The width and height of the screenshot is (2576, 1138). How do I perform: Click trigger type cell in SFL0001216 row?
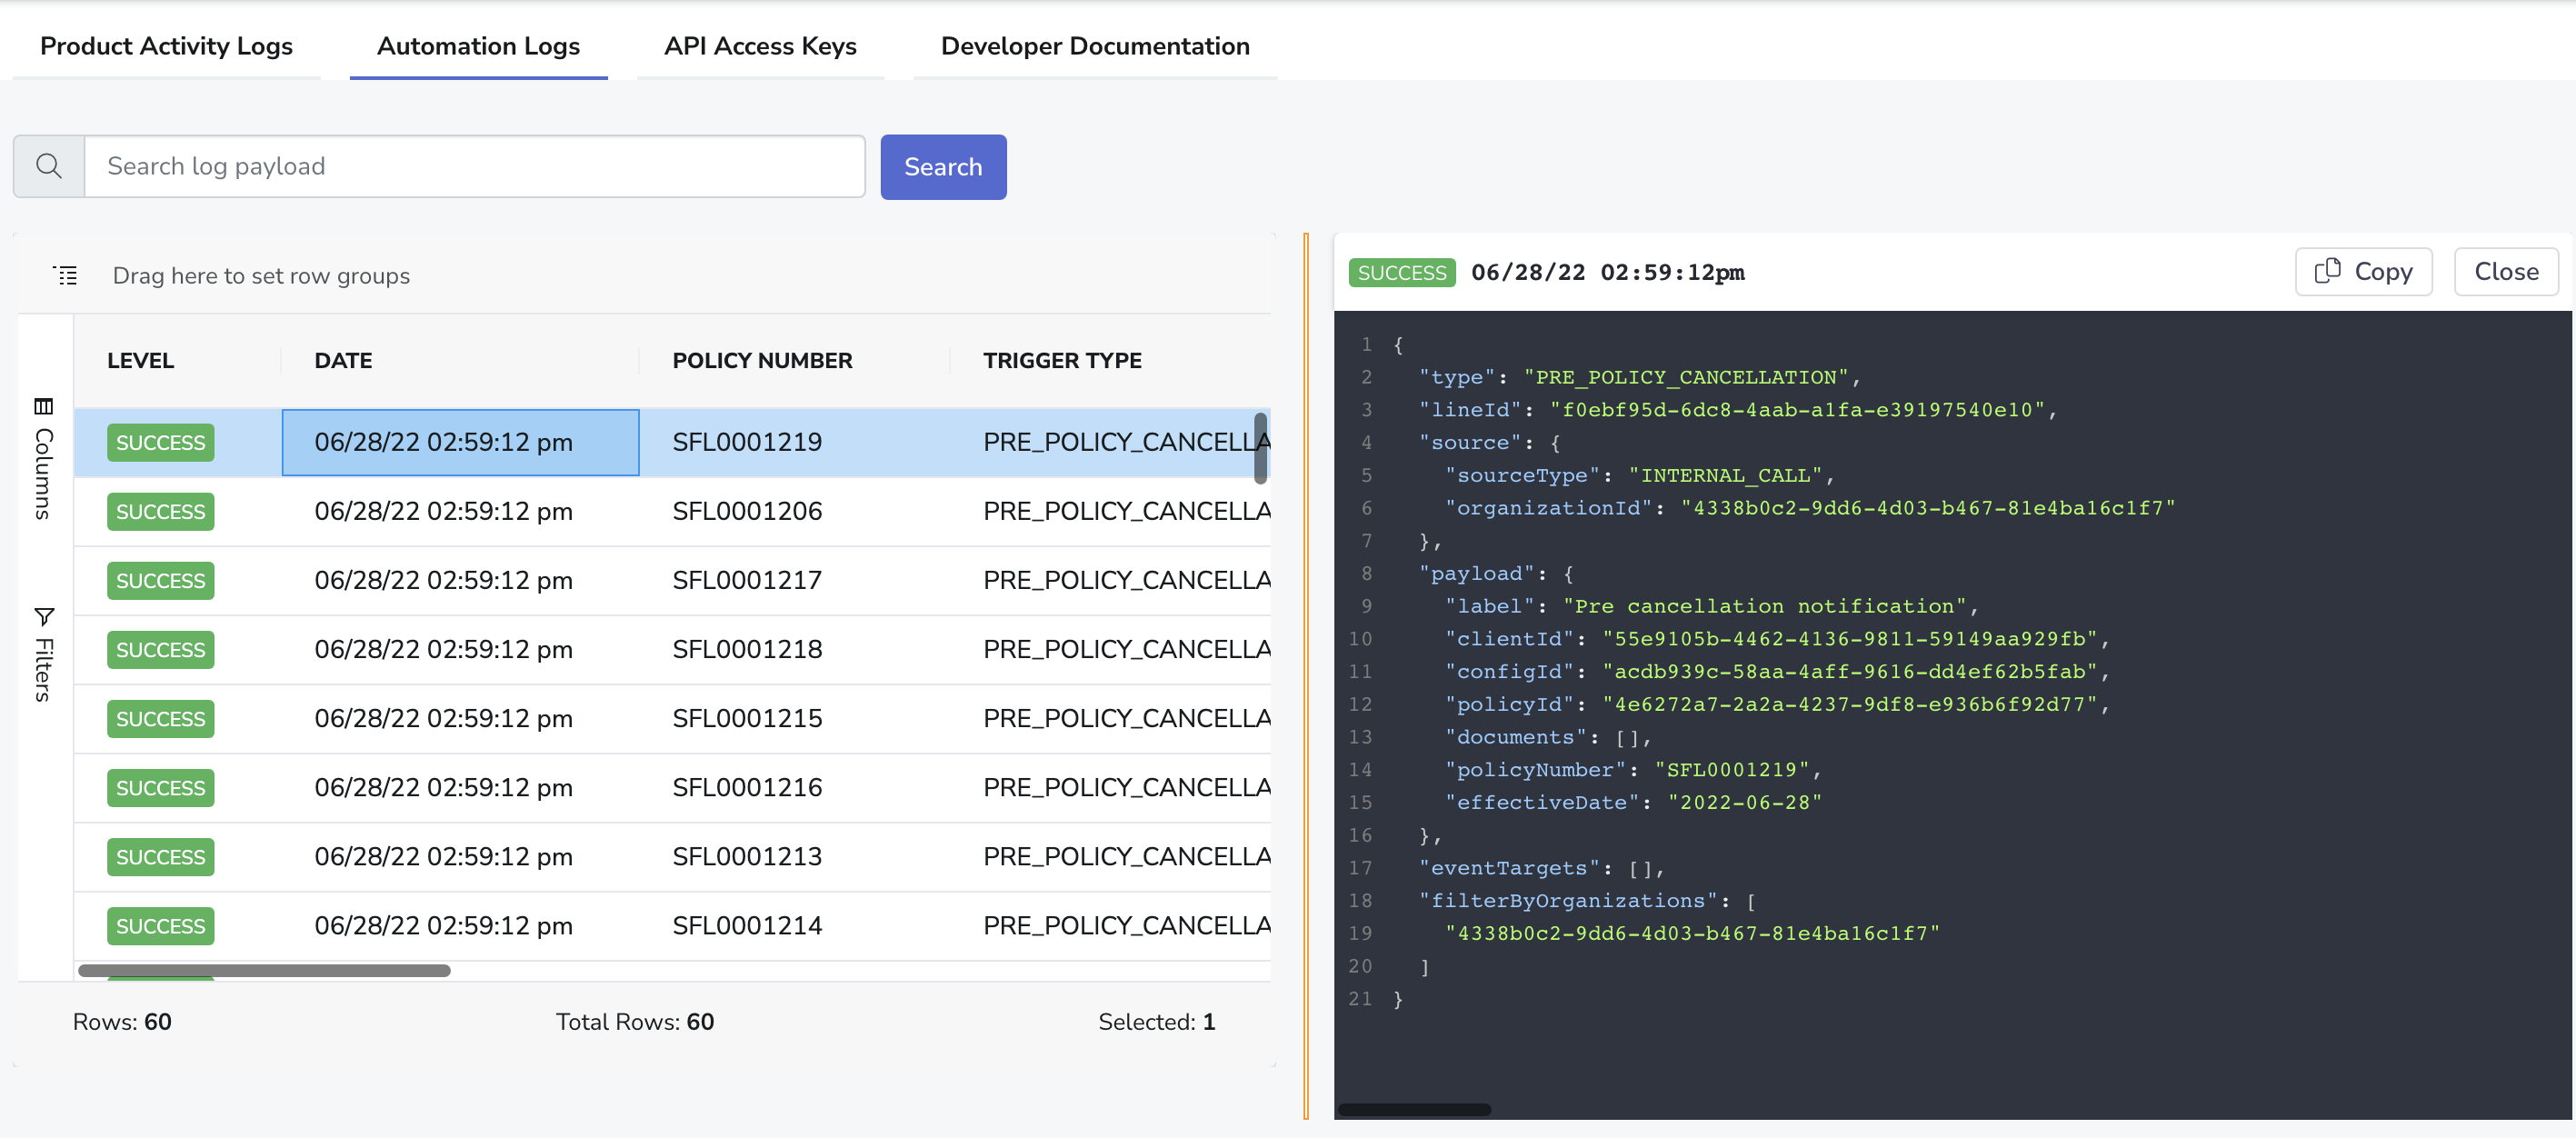1110,787
